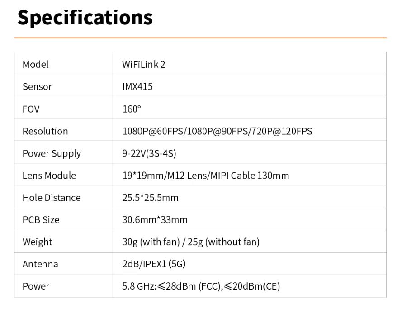Image resolution: width=402 pixels, height=318 pixels.
Task: Select the Model label cell
Action: [x=35, y=64]
